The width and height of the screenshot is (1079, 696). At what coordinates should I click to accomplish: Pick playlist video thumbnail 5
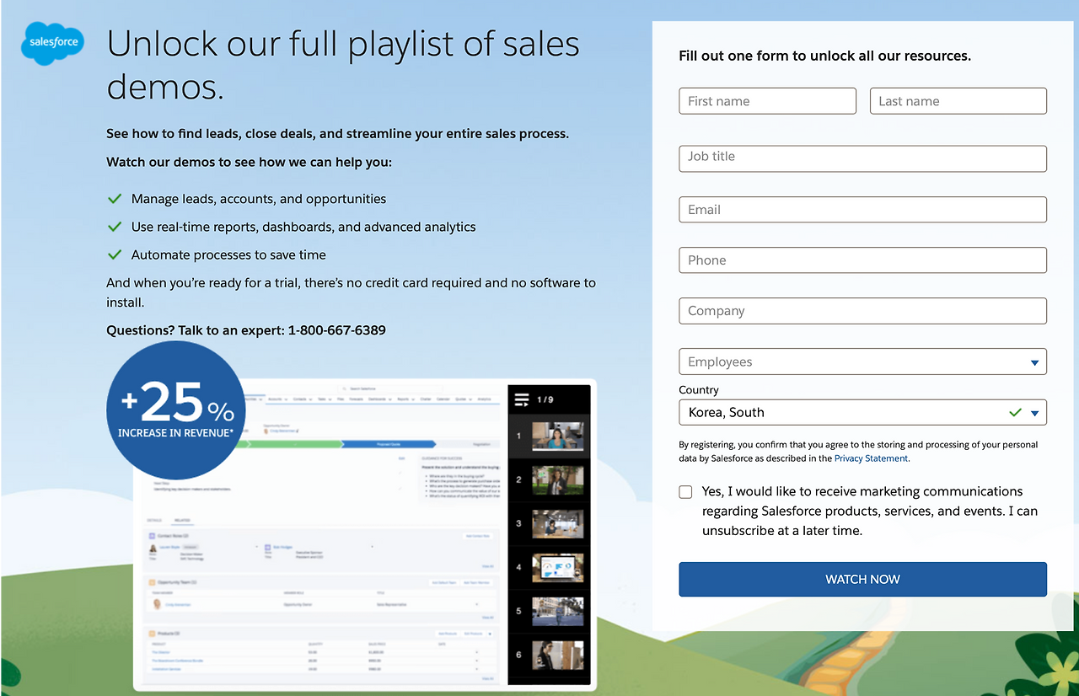tap(557, 612)
